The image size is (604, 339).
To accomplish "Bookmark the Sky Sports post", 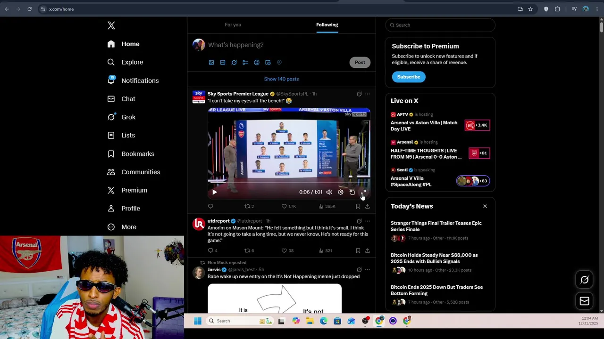I will click(358, 206).
